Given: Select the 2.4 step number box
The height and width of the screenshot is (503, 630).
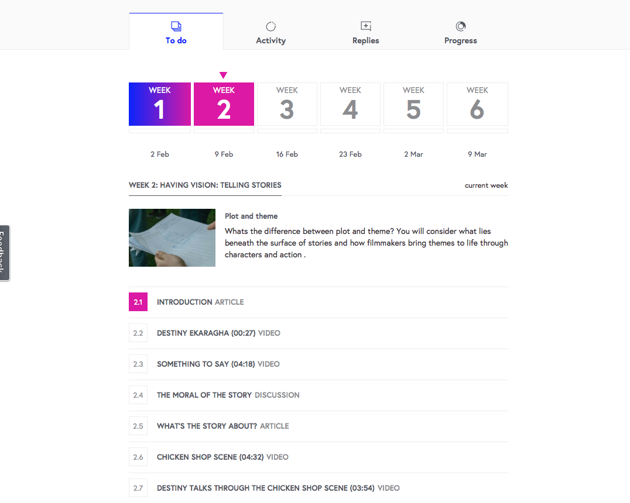Looking at the screenshot, I should pos(138,395).
